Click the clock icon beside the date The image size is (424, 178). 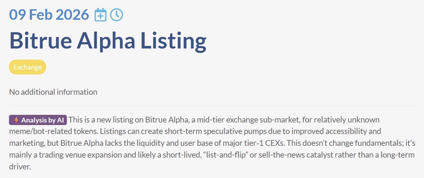tap(116, 15)
